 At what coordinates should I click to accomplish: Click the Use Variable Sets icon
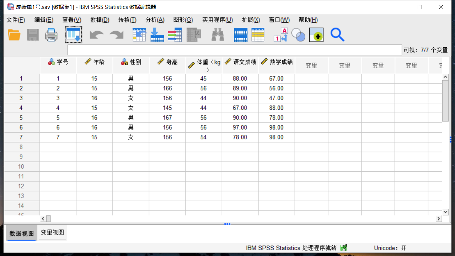298,35
